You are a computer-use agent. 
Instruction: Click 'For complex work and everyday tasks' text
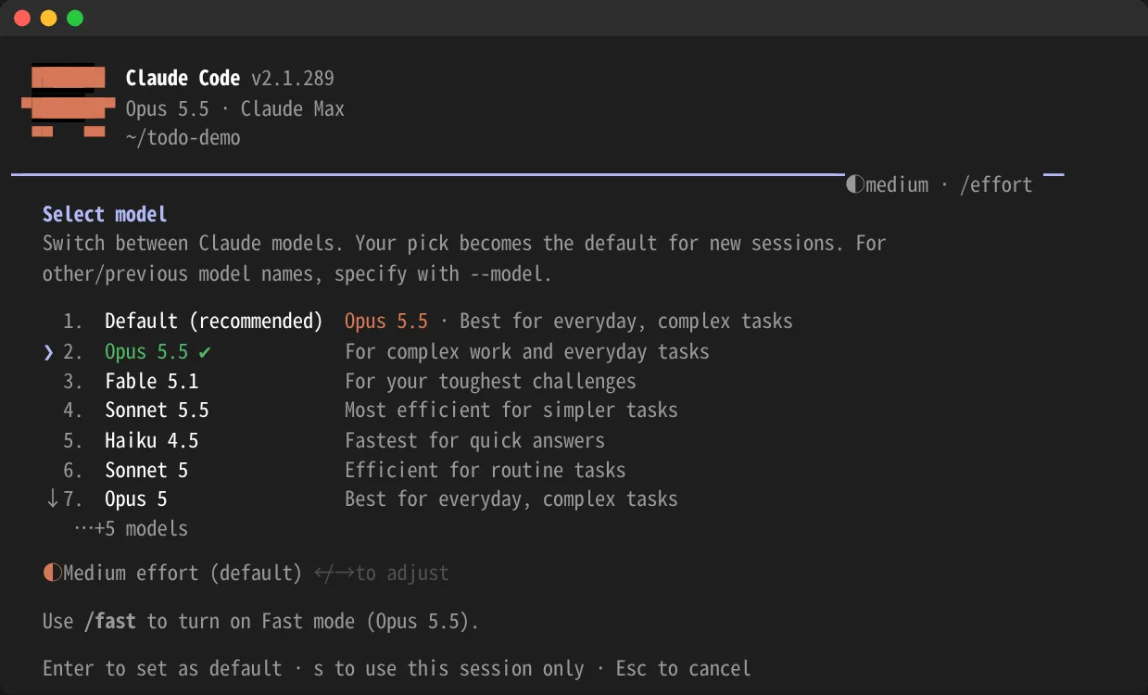pyautogui.click(x=527, y=352)
